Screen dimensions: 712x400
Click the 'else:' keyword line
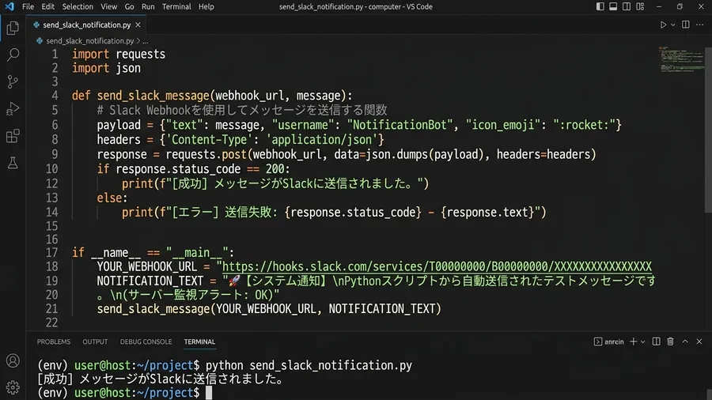[112, 198]
